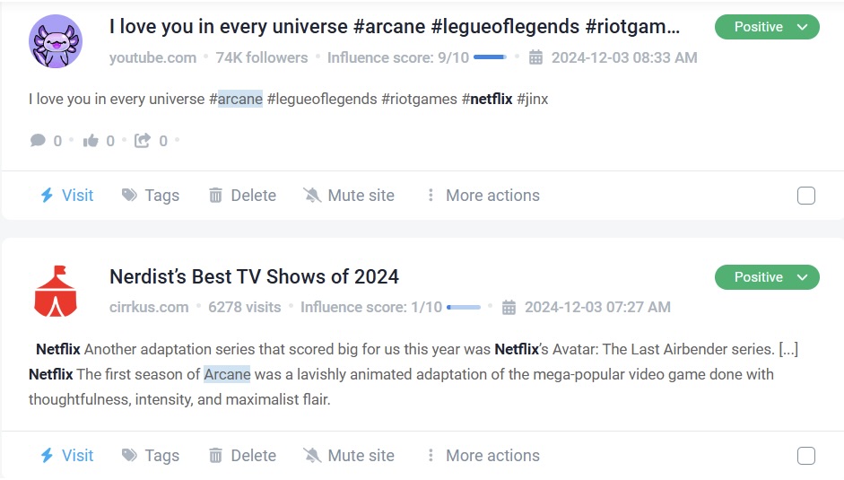Open the cirrkus.com source link
Image resolution: width=844 pixels, height=480 pixels.
click(x=149, y=307)
